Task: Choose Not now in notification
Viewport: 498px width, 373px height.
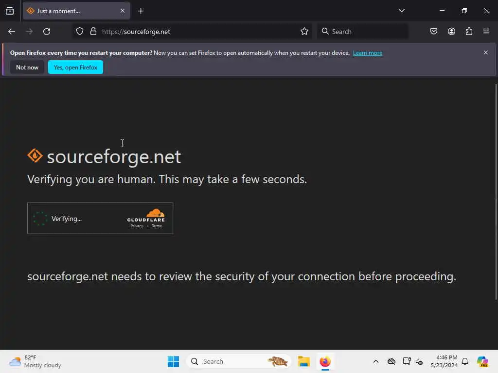Action: tap(27, 67)
